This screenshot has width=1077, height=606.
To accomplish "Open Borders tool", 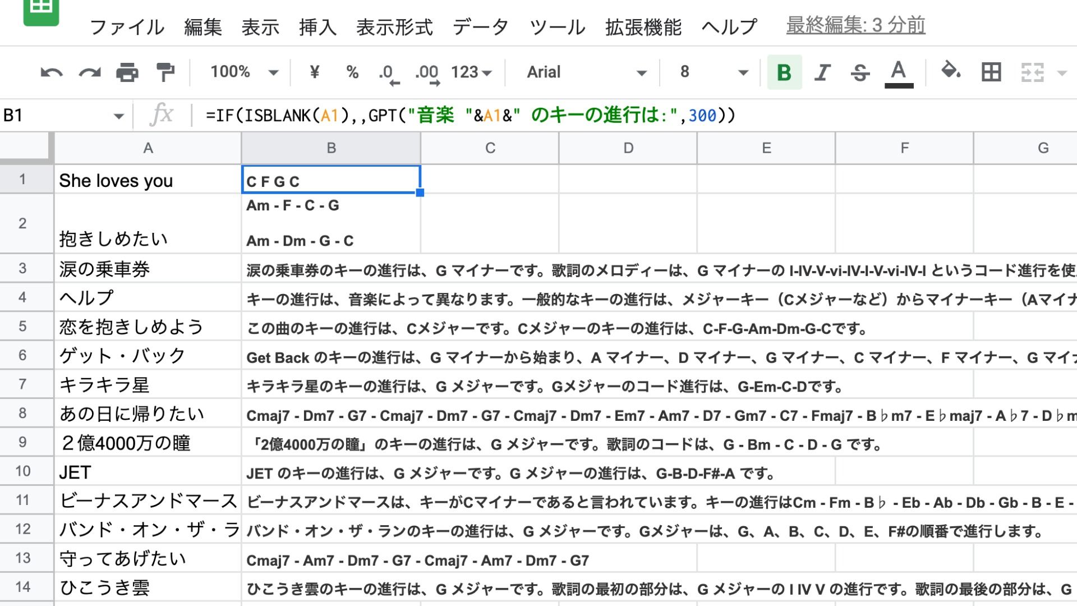I will pos(991,72).
